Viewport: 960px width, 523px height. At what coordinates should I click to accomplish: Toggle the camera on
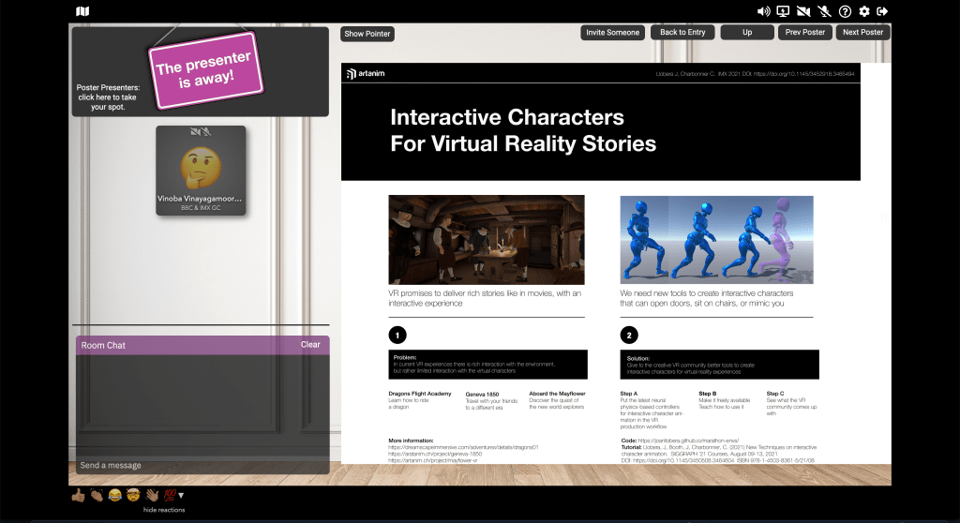pos(803,11)
